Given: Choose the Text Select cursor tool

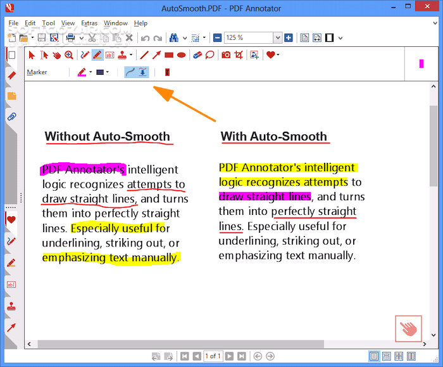Looking at the screenshot, I should click(x=44, y=55).
